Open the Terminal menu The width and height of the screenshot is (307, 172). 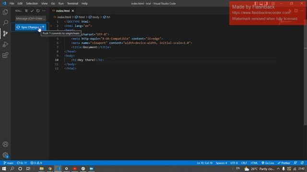pos(72,3)
